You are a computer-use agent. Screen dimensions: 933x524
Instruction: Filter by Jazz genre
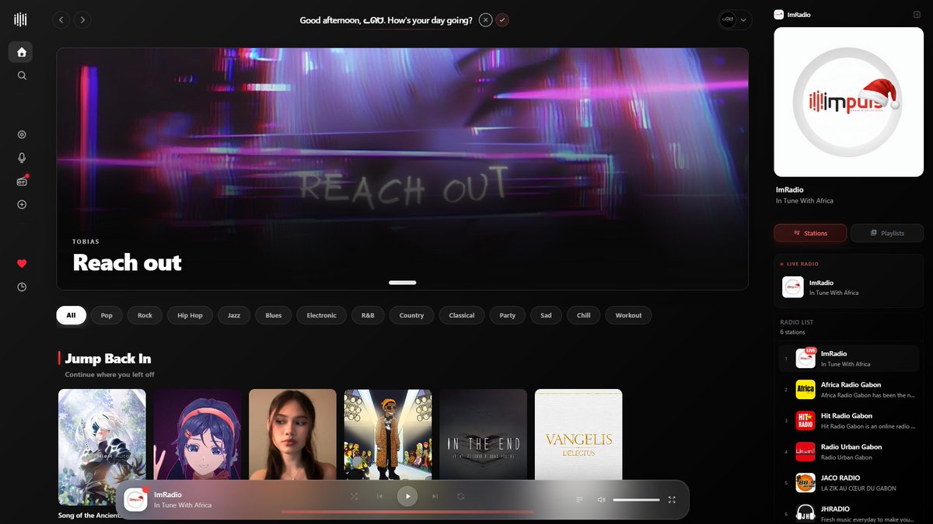(x=233, y=315)
